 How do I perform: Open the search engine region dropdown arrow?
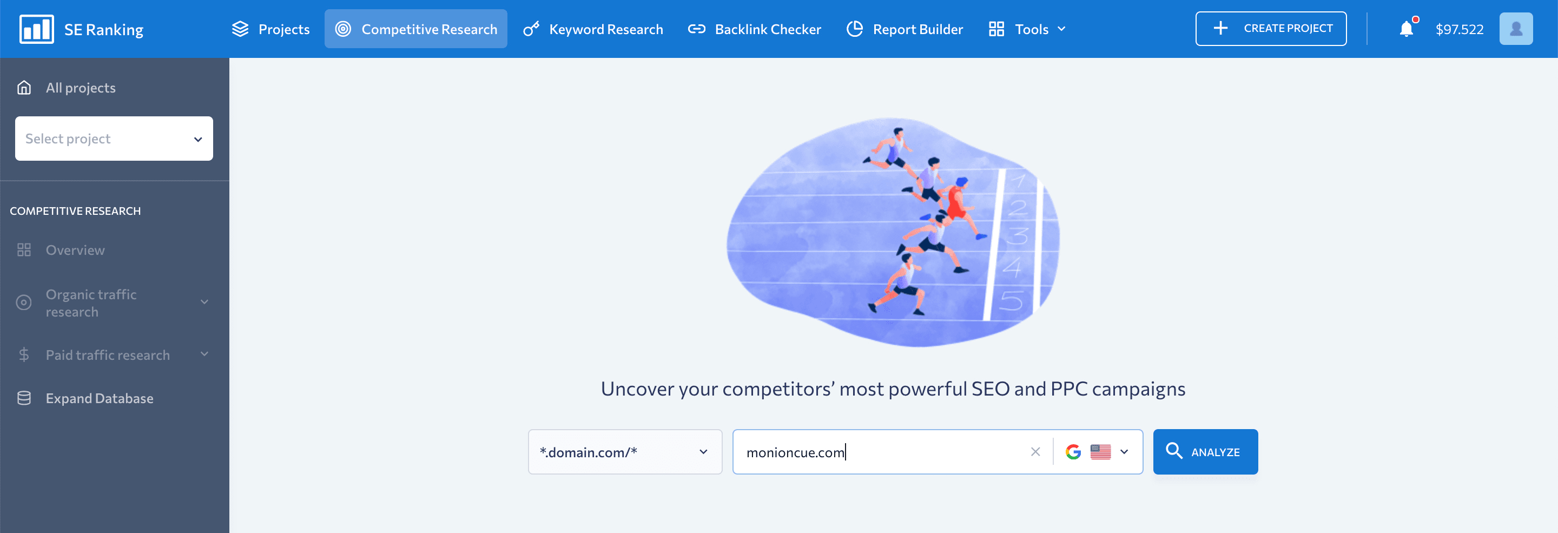coord(1124,452)
